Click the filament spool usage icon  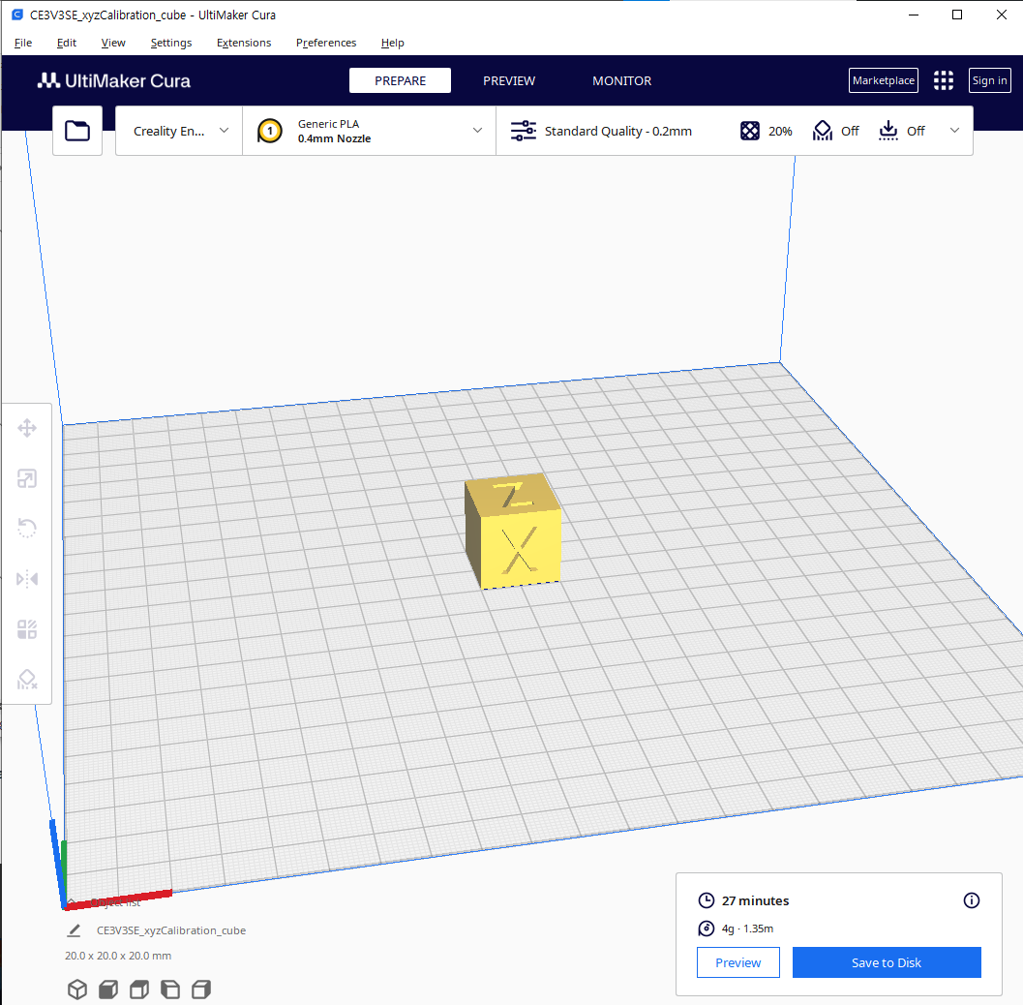point(706,928)
